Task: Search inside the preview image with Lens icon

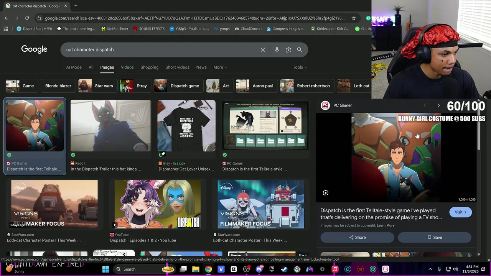Action: pyautogui.click(x=325, y=193)
